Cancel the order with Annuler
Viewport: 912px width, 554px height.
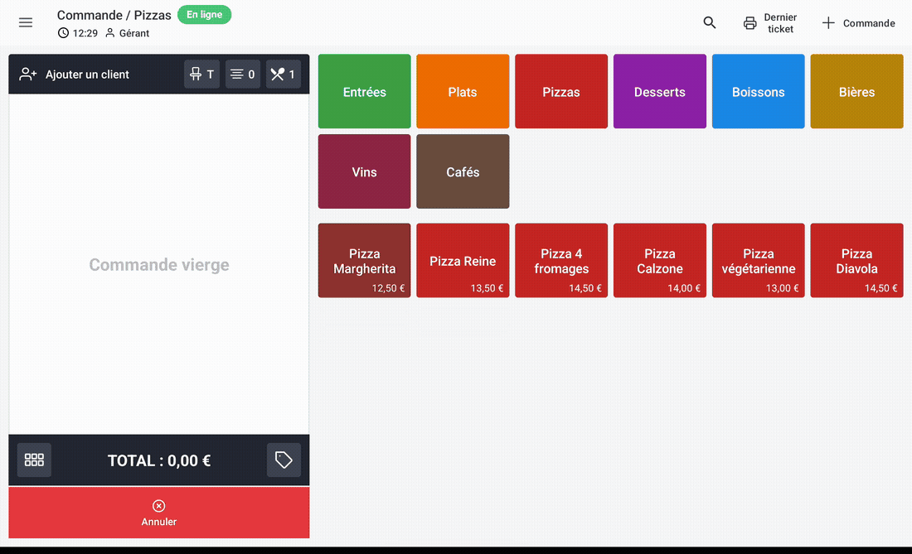159,513
